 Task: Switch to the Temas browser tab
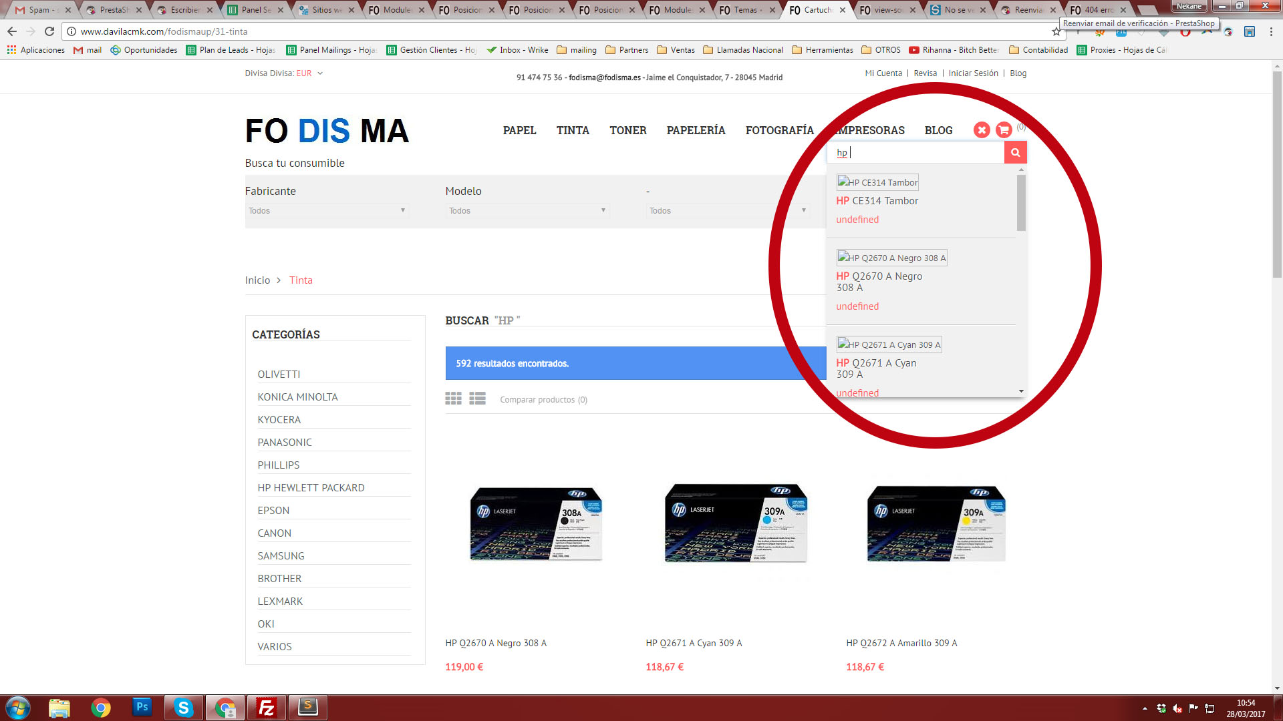click(x=745, y=10)
